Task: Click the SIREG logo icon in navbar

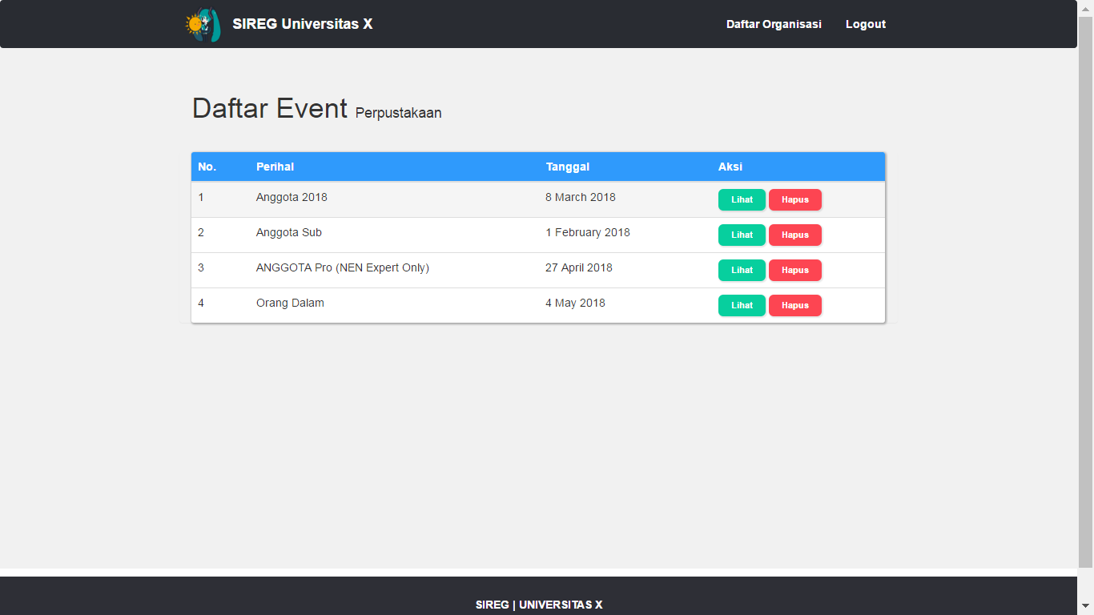Action: (202, 25)
